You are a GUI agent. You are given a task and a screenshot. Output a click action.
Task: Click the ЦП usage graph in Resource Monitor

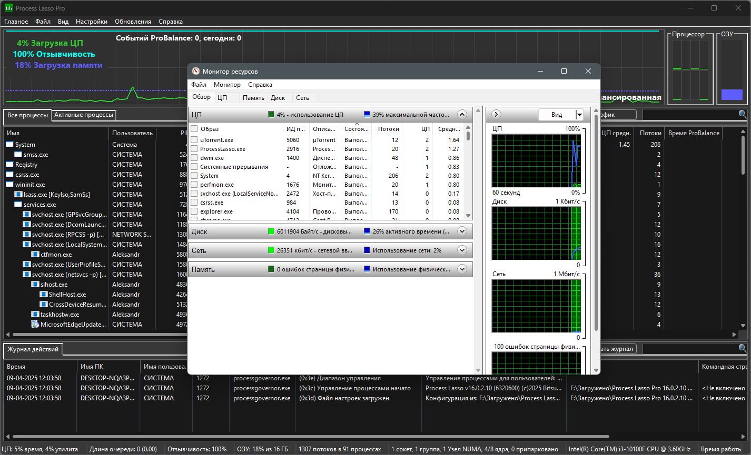point(536,160)
